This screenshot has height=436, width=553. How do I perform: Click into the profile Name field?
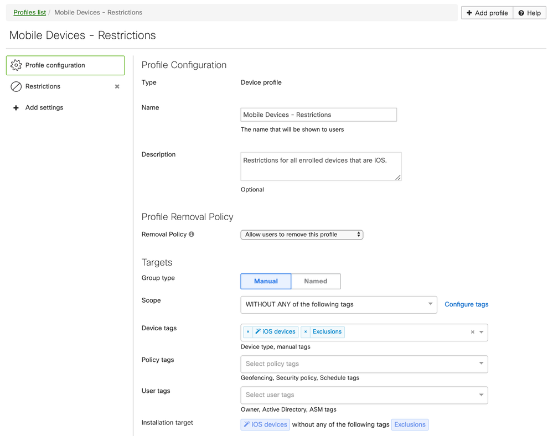pos(318,115)
